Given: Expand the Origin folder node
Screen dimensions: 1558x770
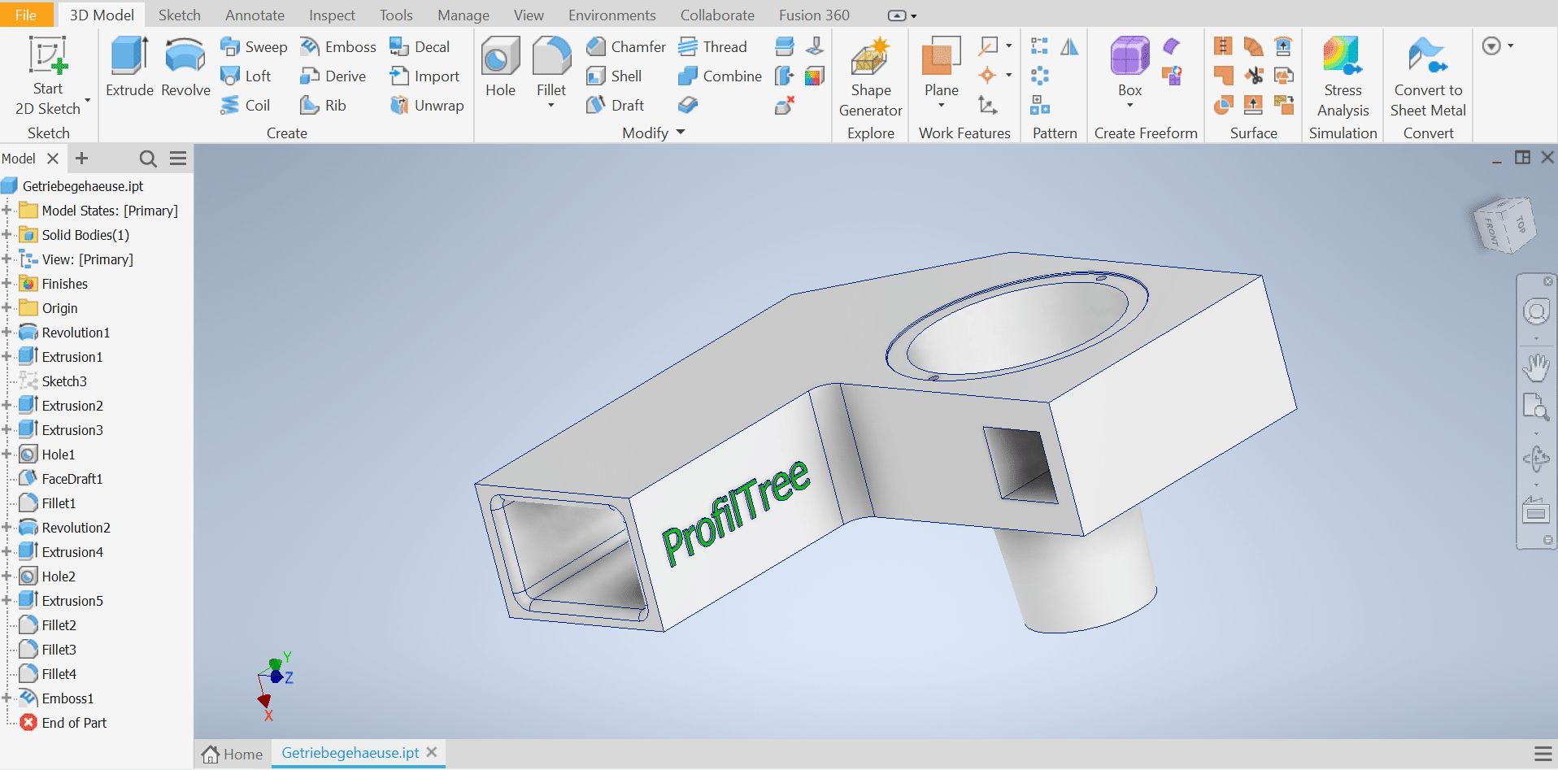Looking at the screenshot, I should coord(7,308).
